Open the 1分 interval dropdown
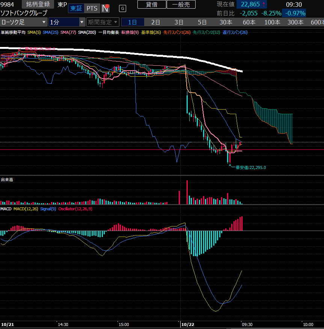Screen dimensions: 324x329 click(67, 22)
